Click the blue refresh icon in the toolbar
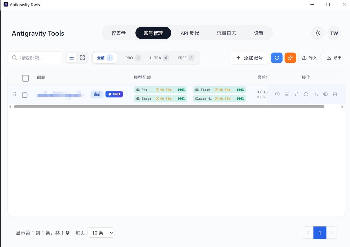Viewport: 350px width, 247px height. 276,58
